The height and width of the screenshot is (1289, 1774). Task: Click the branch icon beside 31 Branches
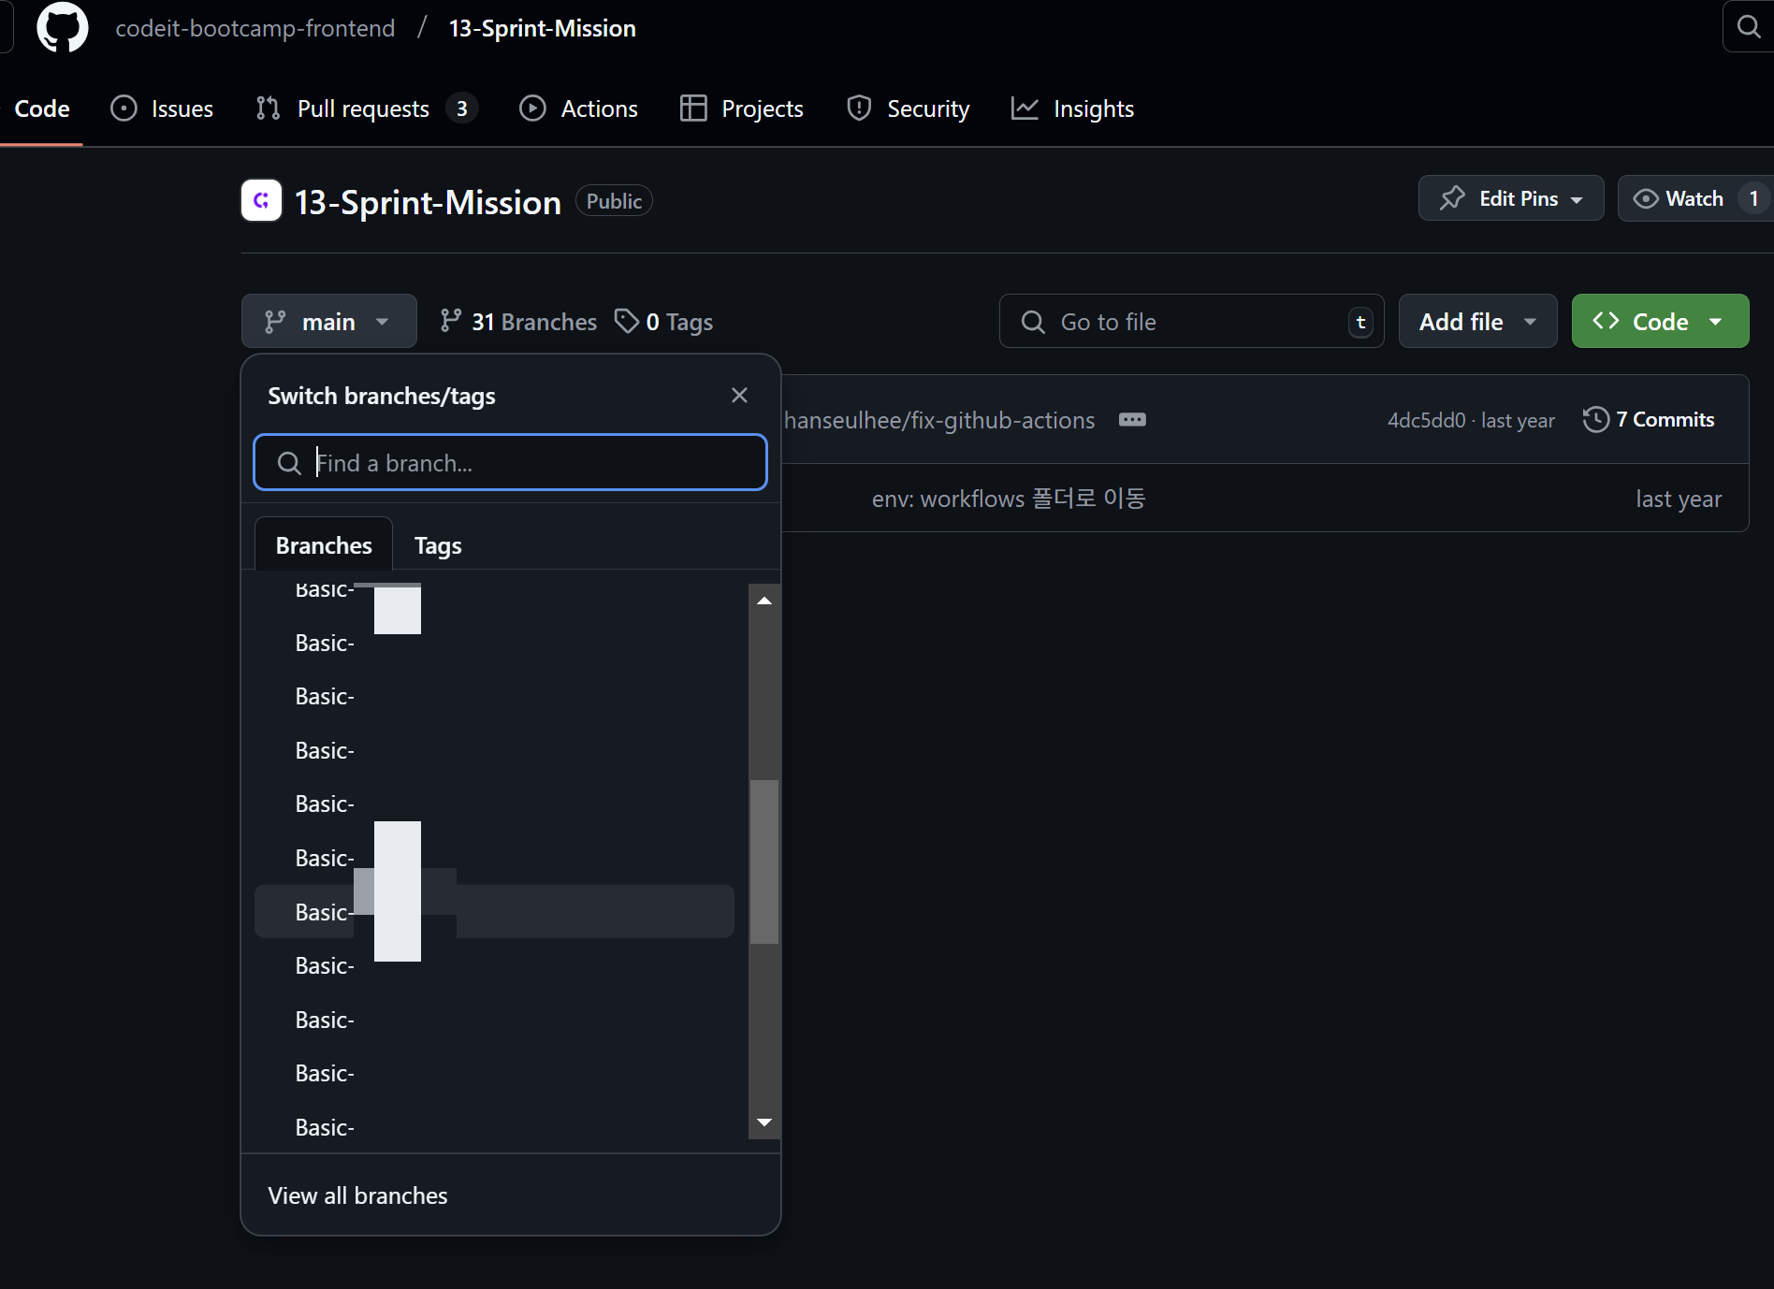point(451,321)
